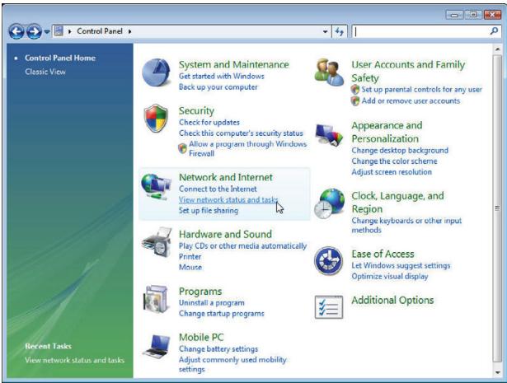Open Let Windows suggest settings

(x=401, y=265)
